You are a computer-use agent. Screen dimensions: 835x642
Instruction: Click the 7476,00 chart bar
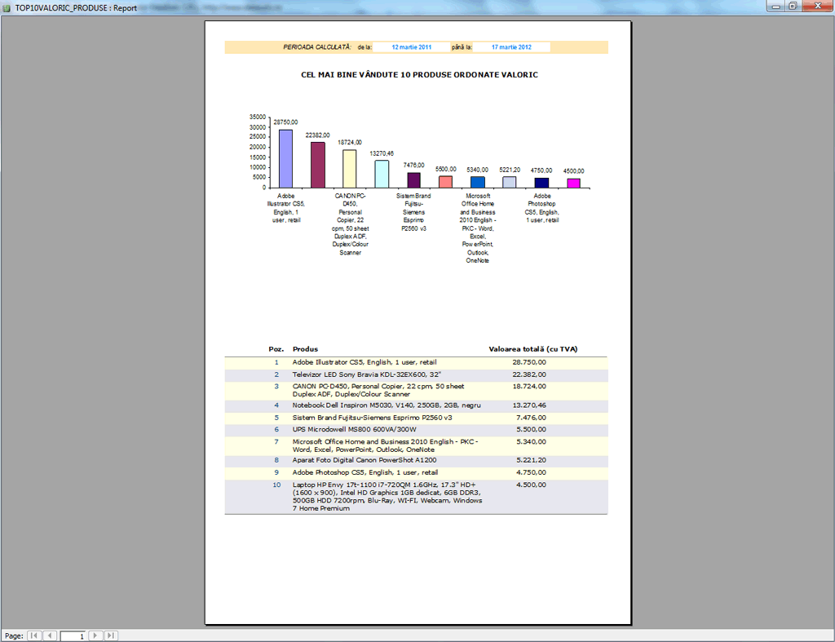[x=413, y=180]
